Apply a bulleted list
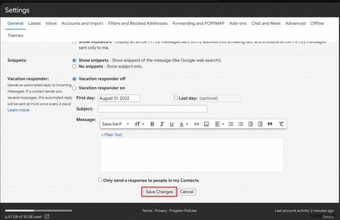 click(x=241, y=124)
